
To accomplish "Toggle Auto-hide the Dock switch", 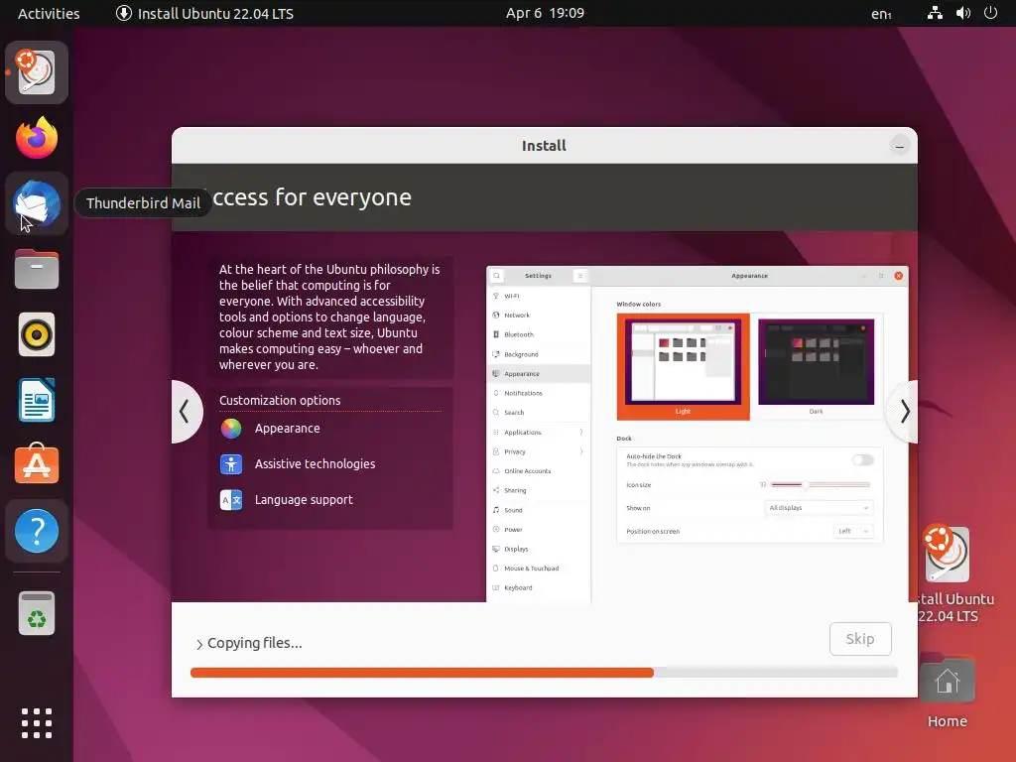I will click(x=862, y=460).
